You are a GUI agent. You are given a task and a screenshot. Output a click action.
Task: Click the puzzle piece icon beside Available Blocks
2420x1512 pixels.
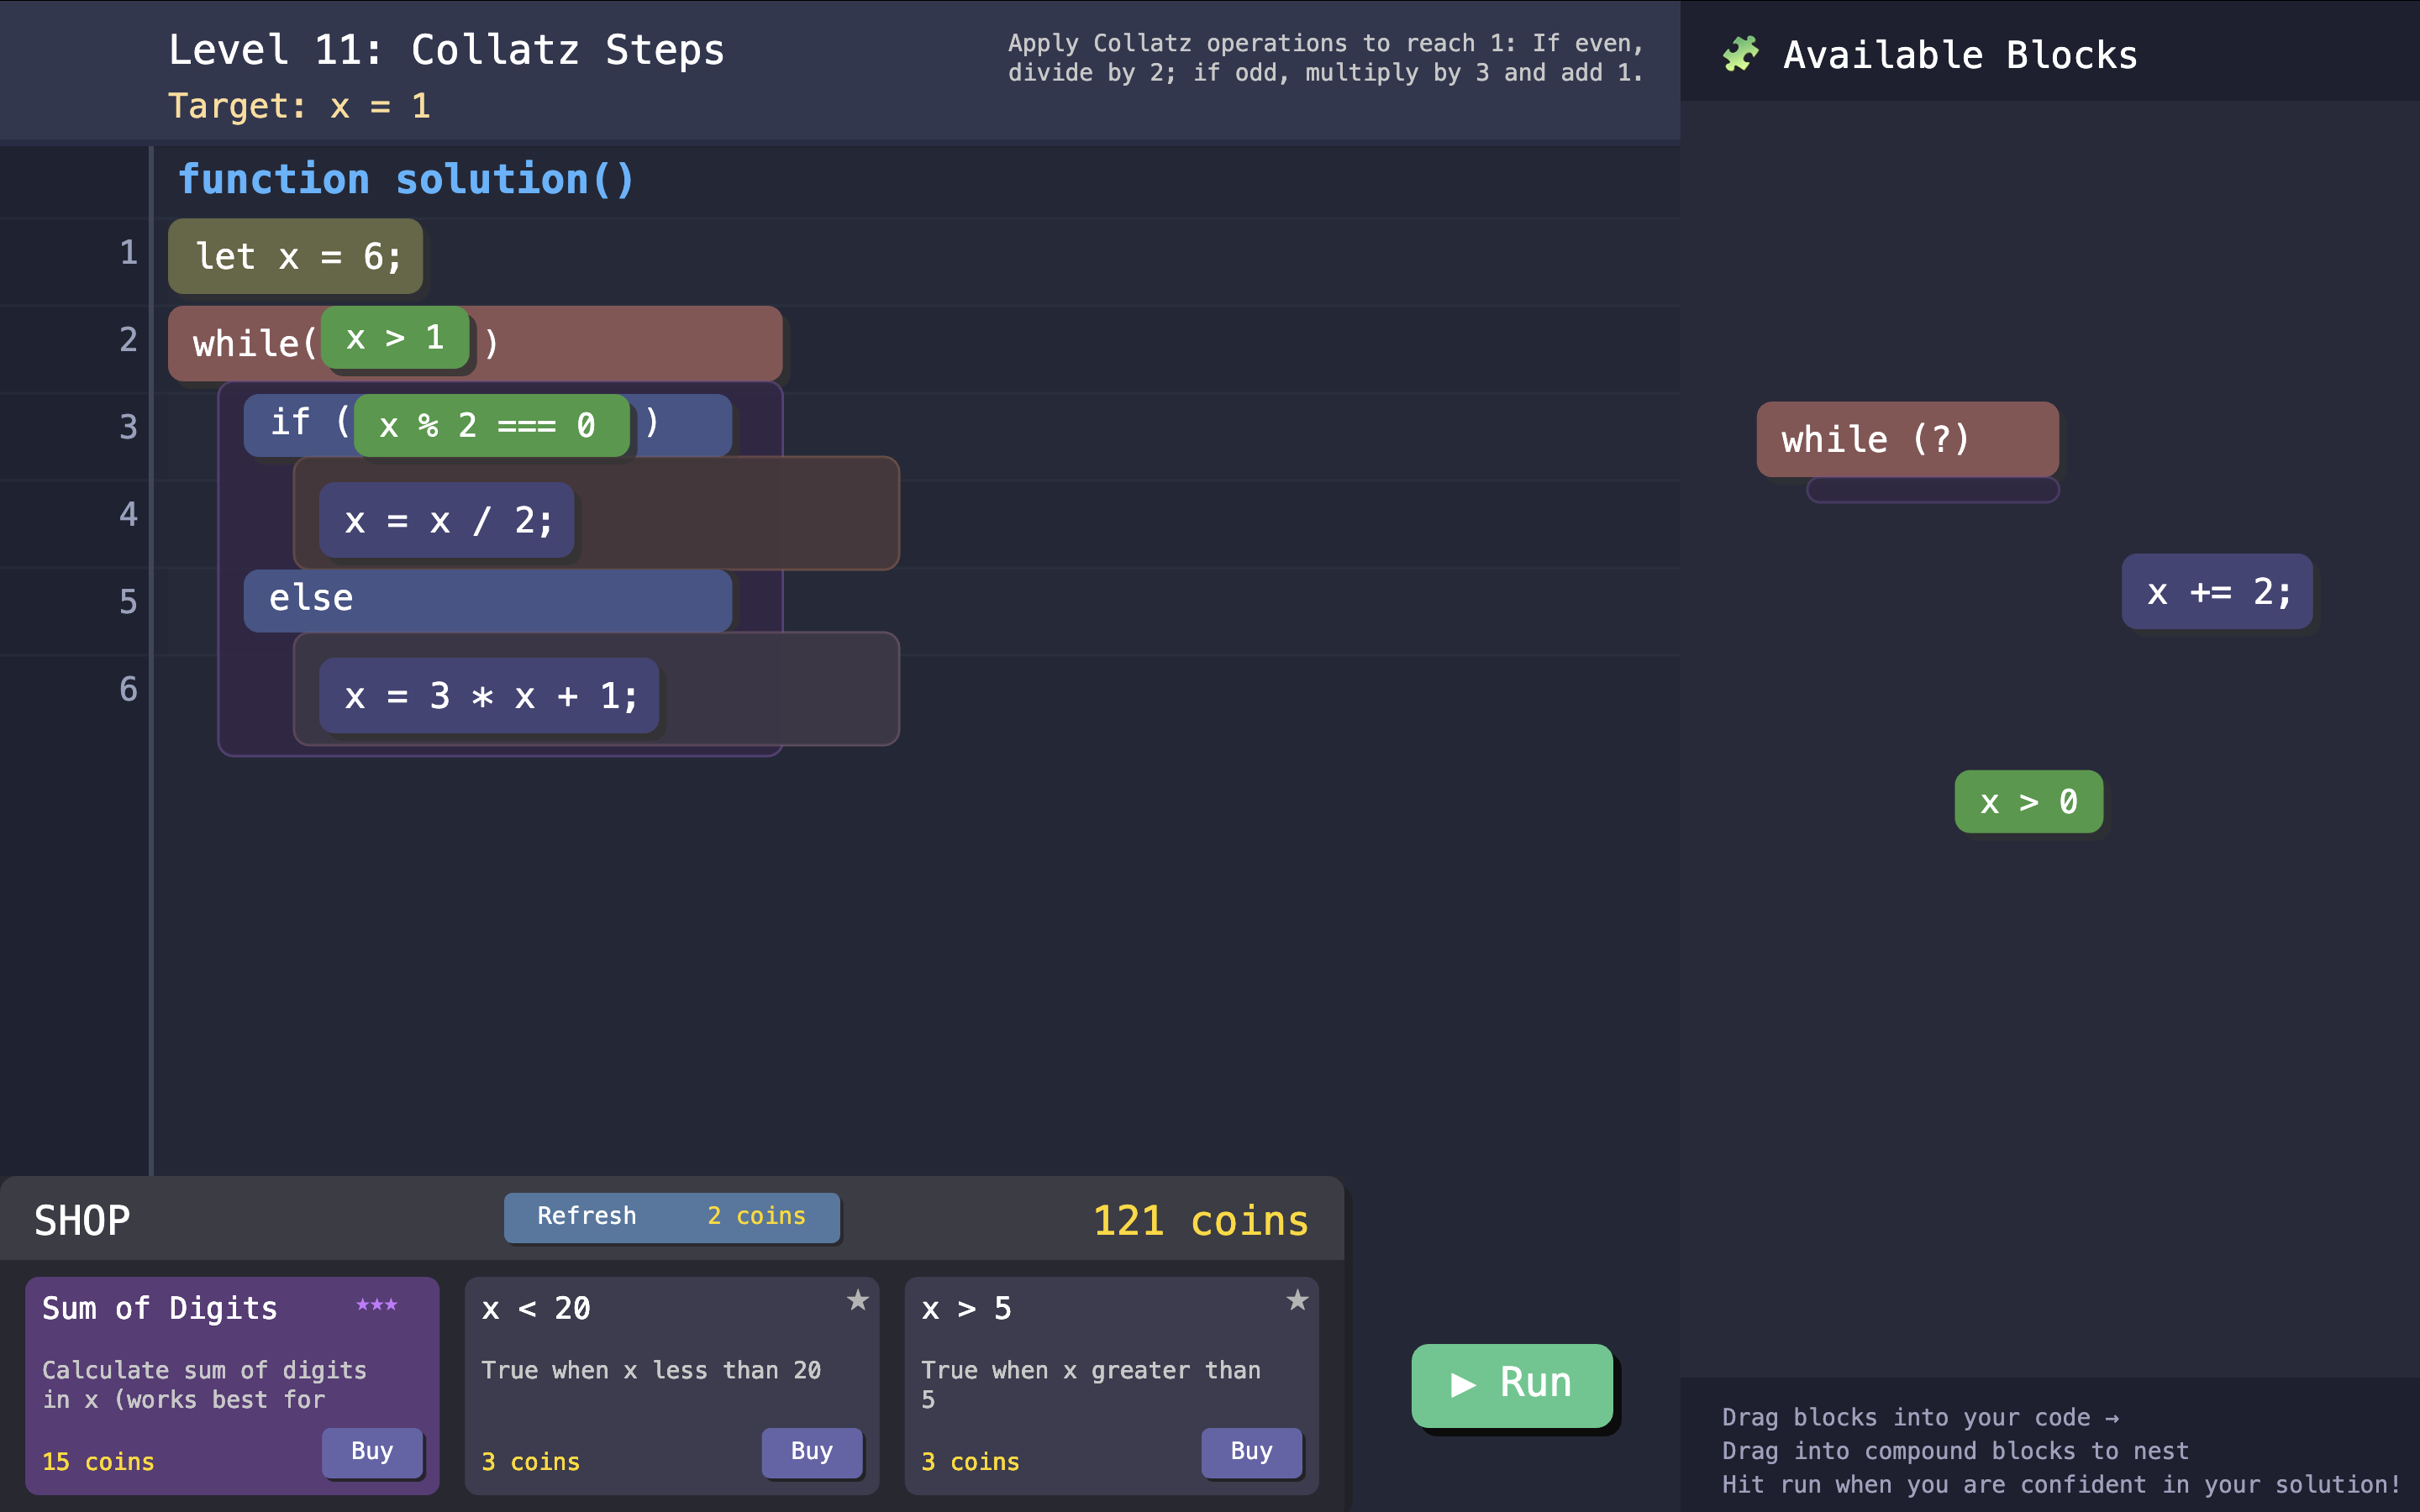pyautogui.click(x=1740, y=54)
